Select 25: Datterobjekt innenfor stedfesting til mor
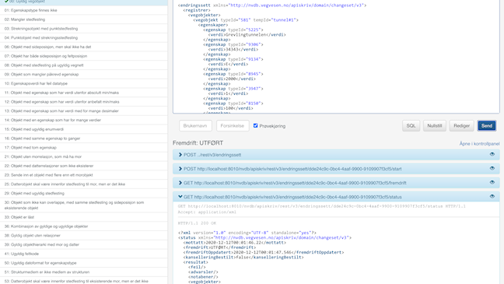Image resolution: width=504 pixels, height=284 pixels. (83, 184)
